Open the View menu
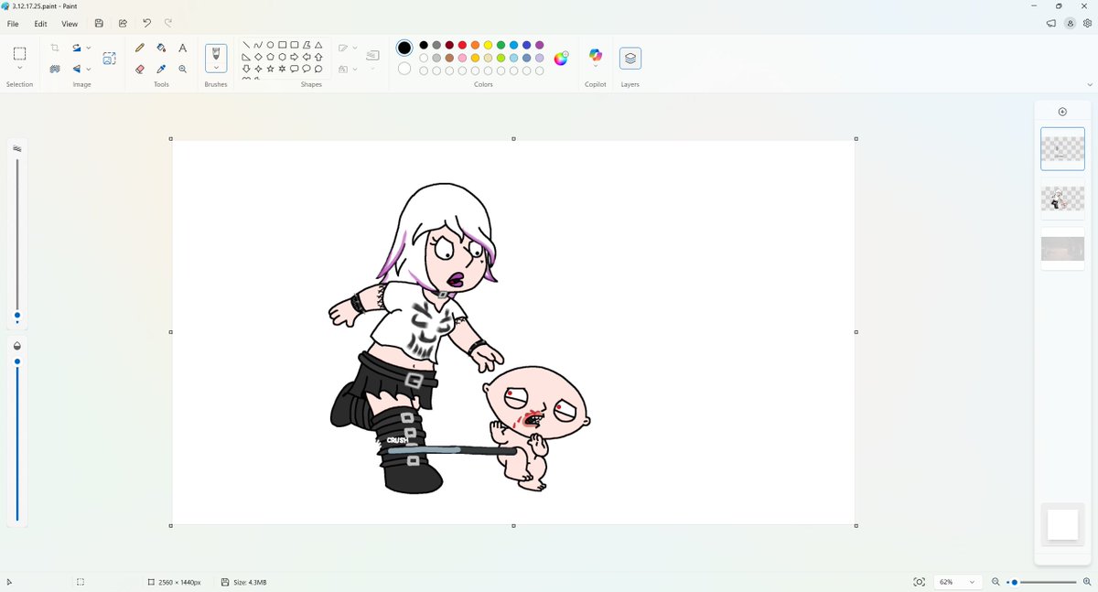 (70, 24)
